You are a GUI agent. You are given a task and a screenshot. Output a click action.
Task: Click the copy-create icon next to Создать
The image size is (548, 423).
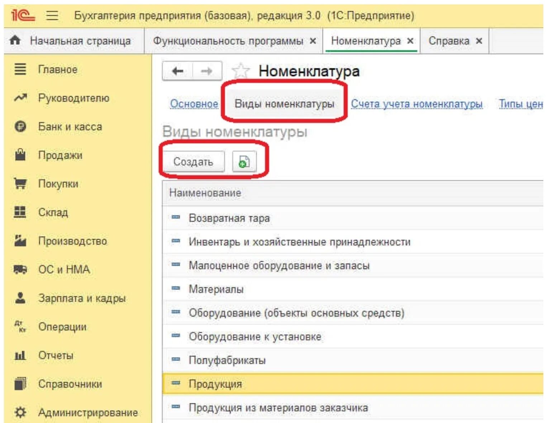244,162
